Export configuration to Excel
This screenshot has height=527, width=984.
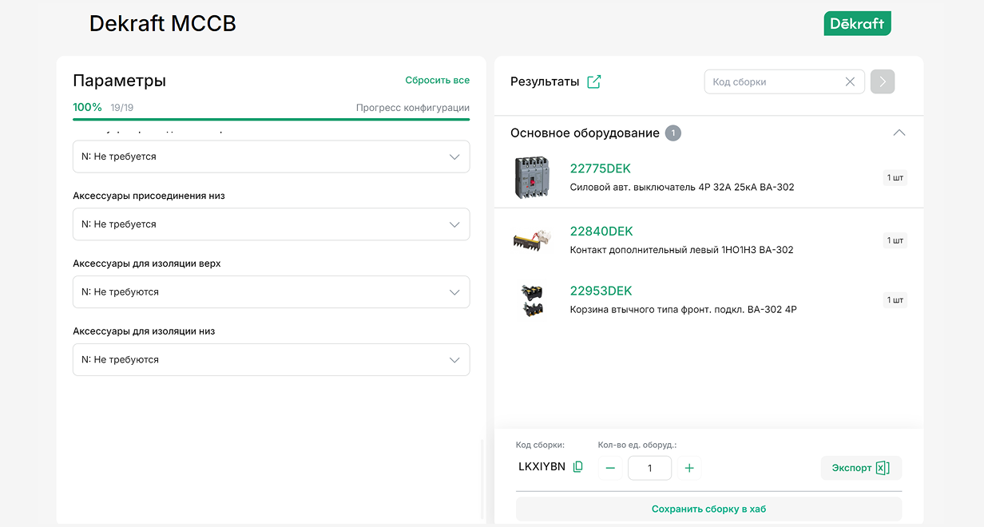point(860,468)
